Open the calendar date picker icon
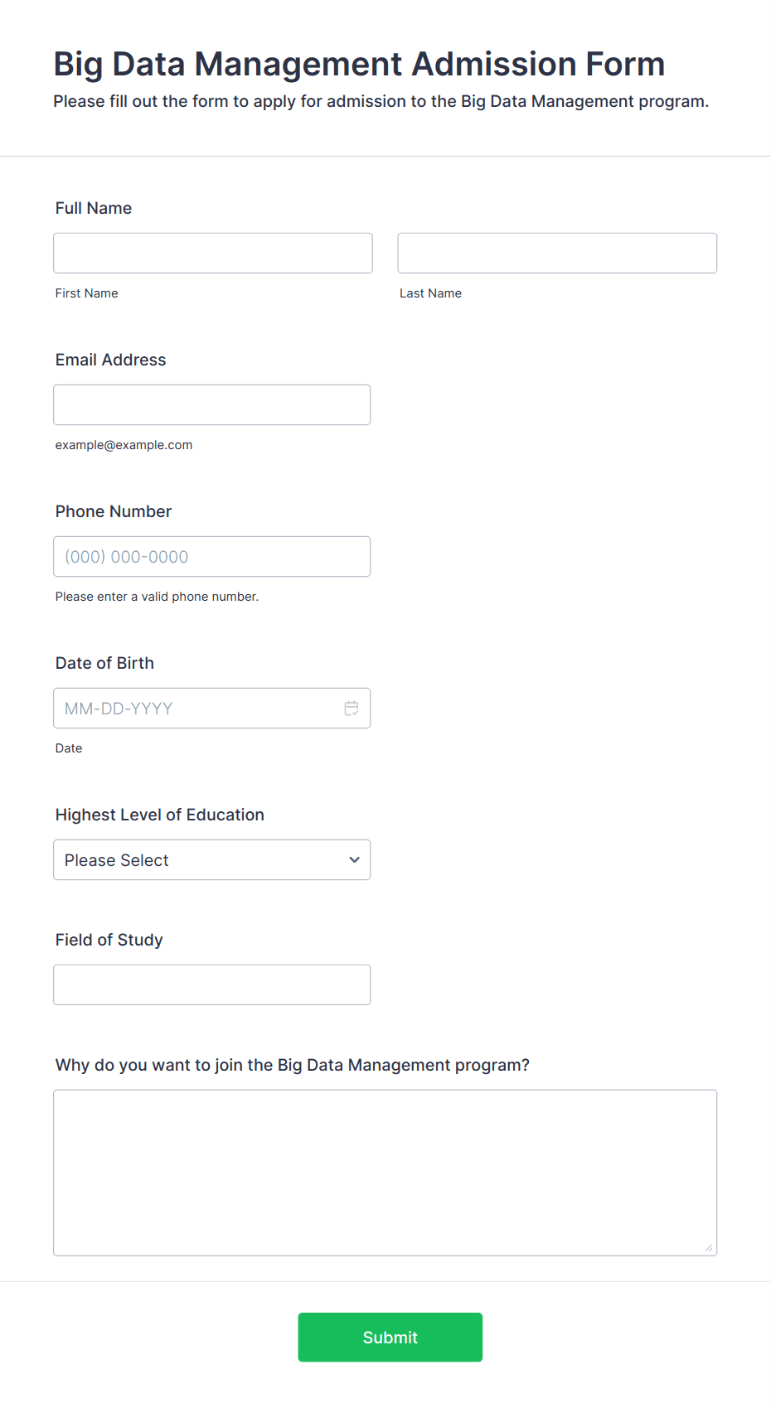Screen dimensions: 771x1403 point(352,709)
